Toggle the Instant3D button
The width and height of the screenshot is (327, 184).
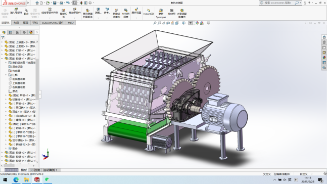pyautogui.click(x=149, y=12)
